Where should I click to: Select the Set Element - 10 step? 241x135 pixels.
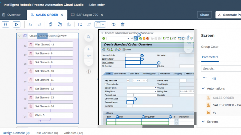pyautogui.click(x=50, y=71)
